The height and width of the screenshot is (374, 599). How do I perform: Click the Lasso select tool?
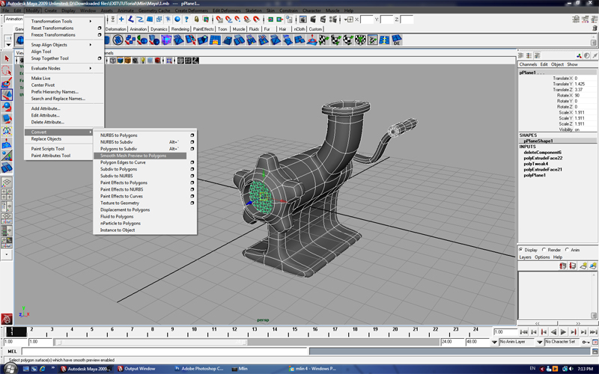click(6, 71)
